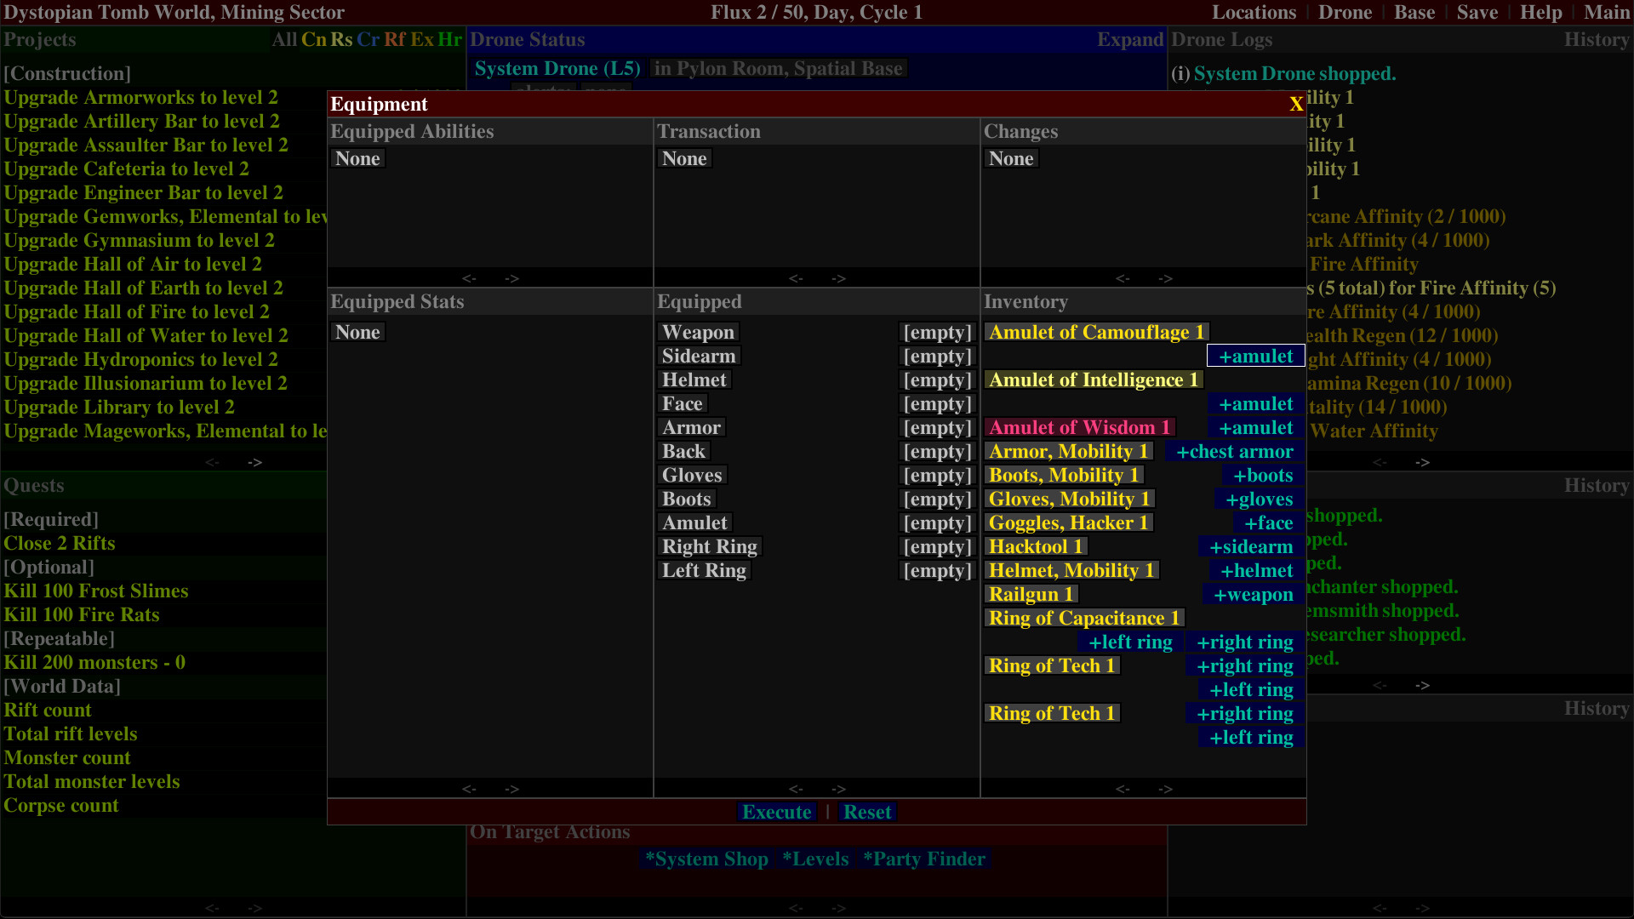The height and width of the screenshot is (919, 1634).
Task: Equip Railgun 1 using +weapon
Action: tap(1252, 594)
